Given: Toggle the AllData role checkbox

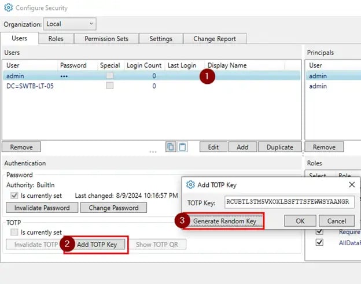Looking at the screenshot, I should (319, 242).
